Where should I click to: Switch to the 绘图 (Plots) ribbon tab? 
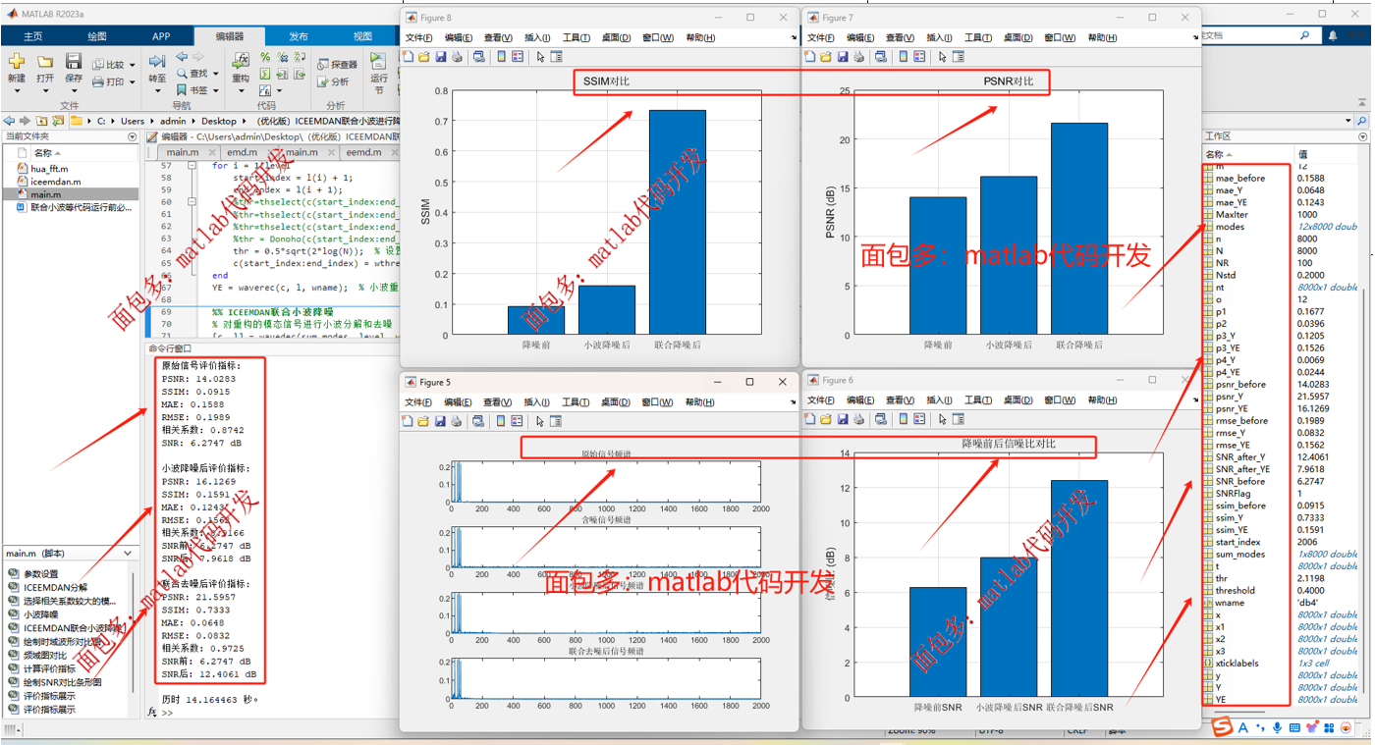tap(97, 36)
